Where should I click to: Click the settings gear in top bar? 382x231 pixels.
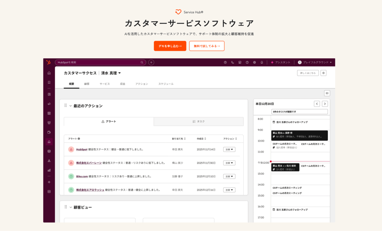[x=255, y=62]
